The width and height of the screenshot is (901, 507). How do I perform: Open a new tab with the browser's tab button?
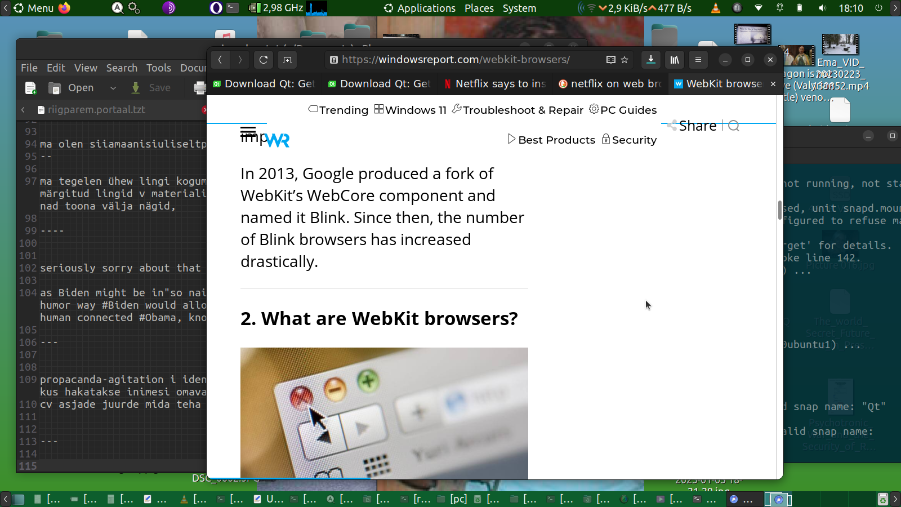pos(287,60)
